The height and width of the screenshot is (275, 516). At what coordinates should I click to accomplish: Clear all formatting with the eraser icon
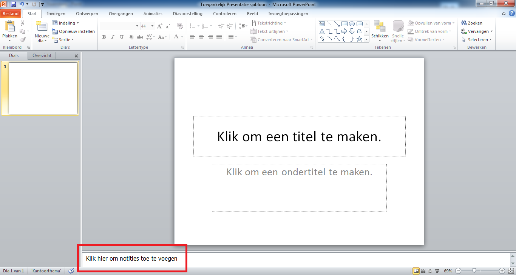pyautogui.click(x=180, y=26)
